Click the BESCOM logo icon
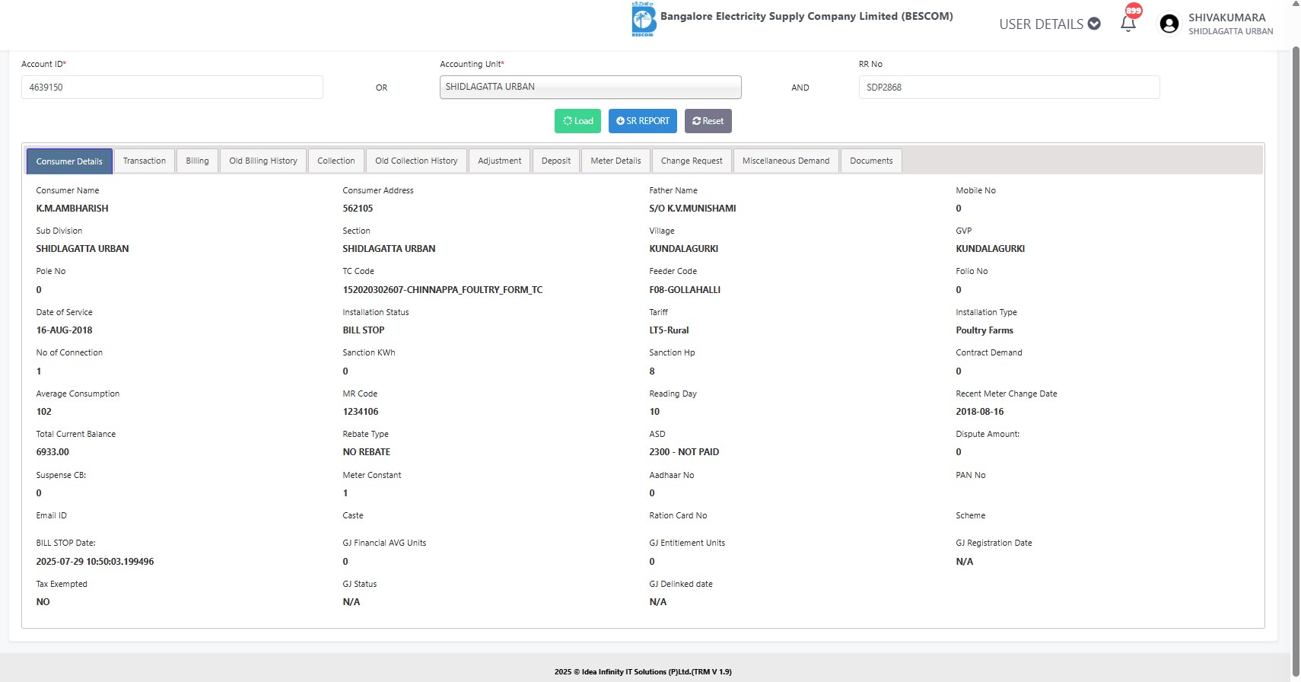Viewport: 1301px width, 682px height. point(643,19)
